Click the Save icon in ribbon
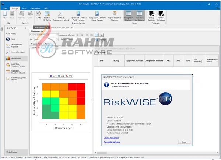 [12, 15]
